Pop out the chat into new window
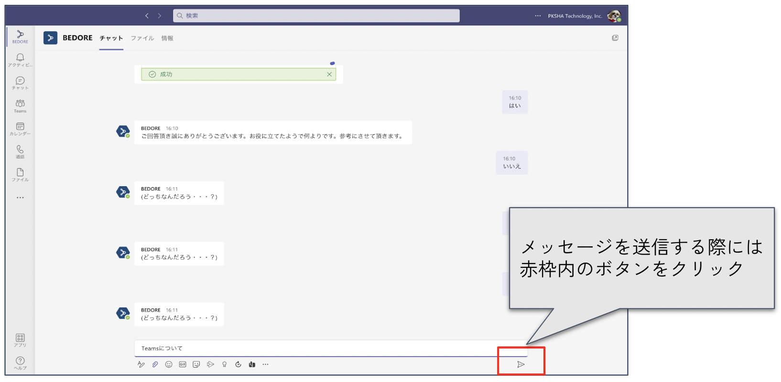The width and height of the screenshot is (781, 382). (x=615, y=38)
